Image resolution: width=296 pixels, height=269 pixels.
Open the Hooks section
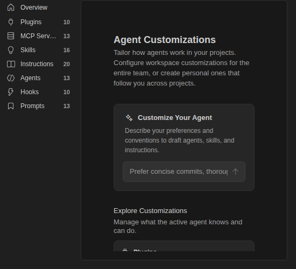(39, 92)
